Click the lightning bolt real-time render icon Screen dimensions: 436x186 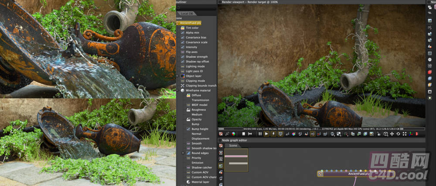pos(273,134)
